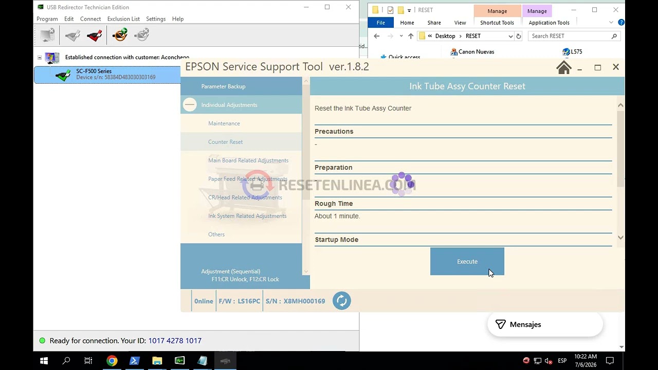Click the ESP input language indicator
Image resolution: width=658 pixels, height=370 pixels.
coord(562,361)
